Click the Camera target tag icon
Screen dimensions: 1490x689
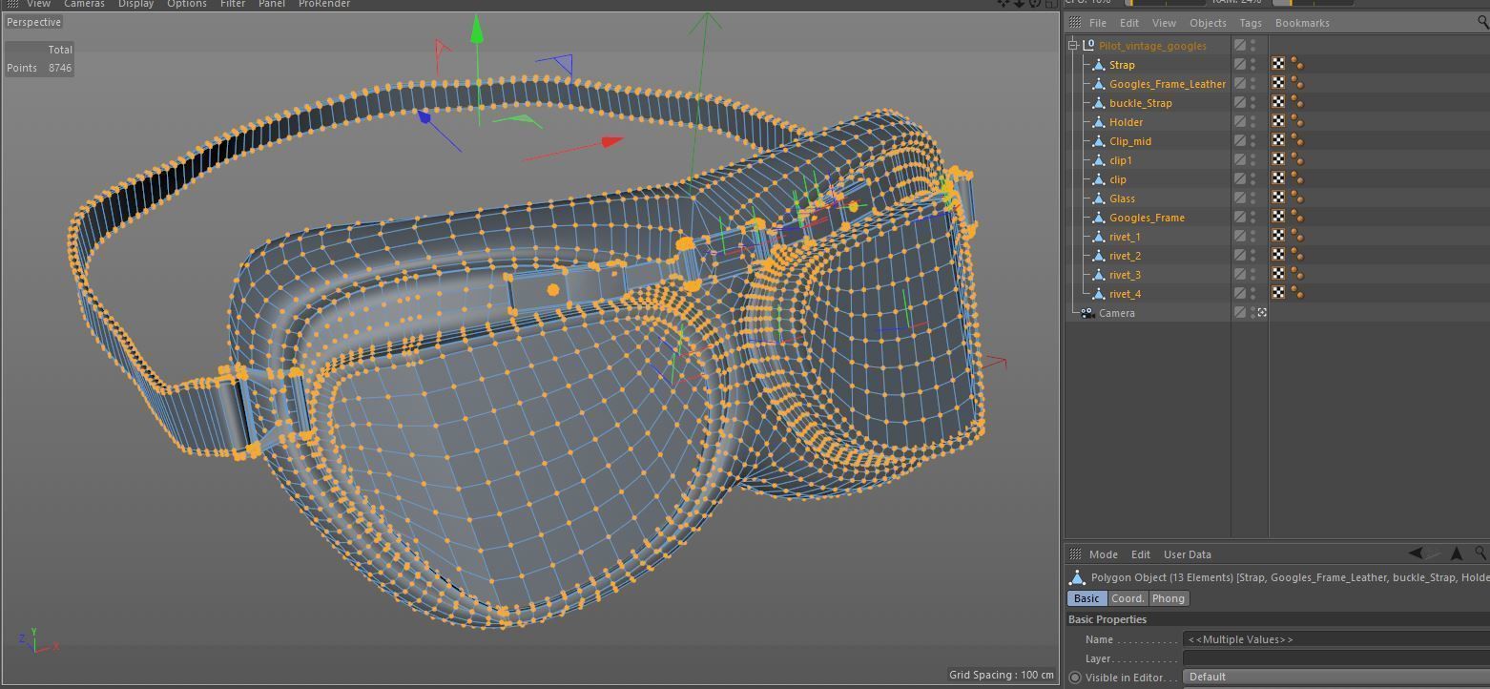pos(1262,312)
